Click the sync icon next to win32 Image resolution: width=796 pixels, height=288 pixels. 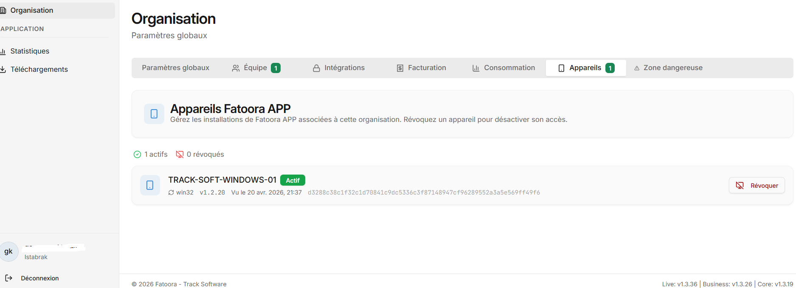[171, 192]
